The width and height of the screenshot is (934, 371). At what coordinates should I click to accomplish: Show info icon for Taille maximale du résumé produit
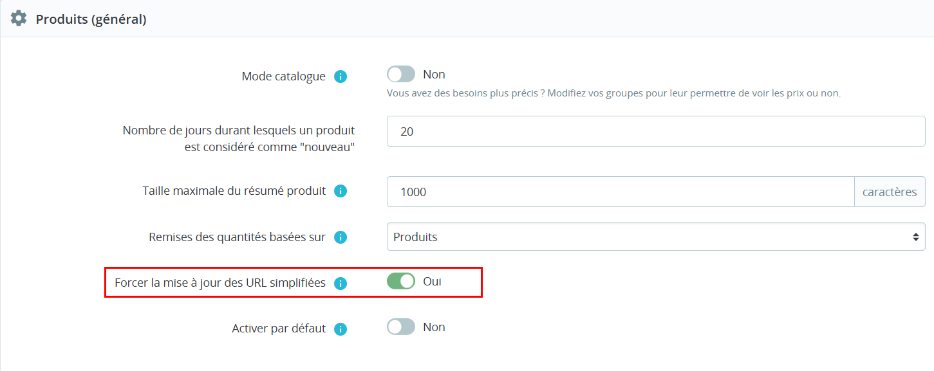tap(341, 191)
